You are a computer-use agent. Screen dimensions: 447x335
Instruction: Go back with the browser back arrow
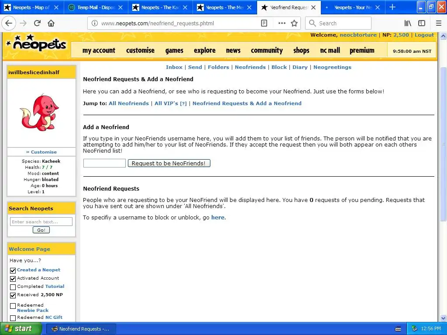9,24
